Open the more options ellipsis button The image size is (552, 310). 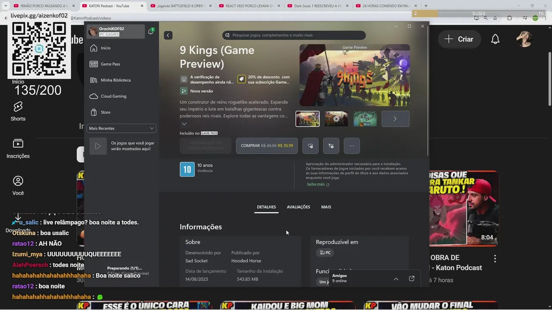(352, 146)
